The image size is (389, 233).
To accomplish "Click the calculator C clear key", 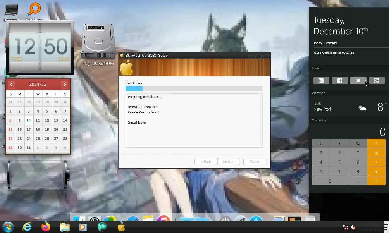I will tap(321, 144).
